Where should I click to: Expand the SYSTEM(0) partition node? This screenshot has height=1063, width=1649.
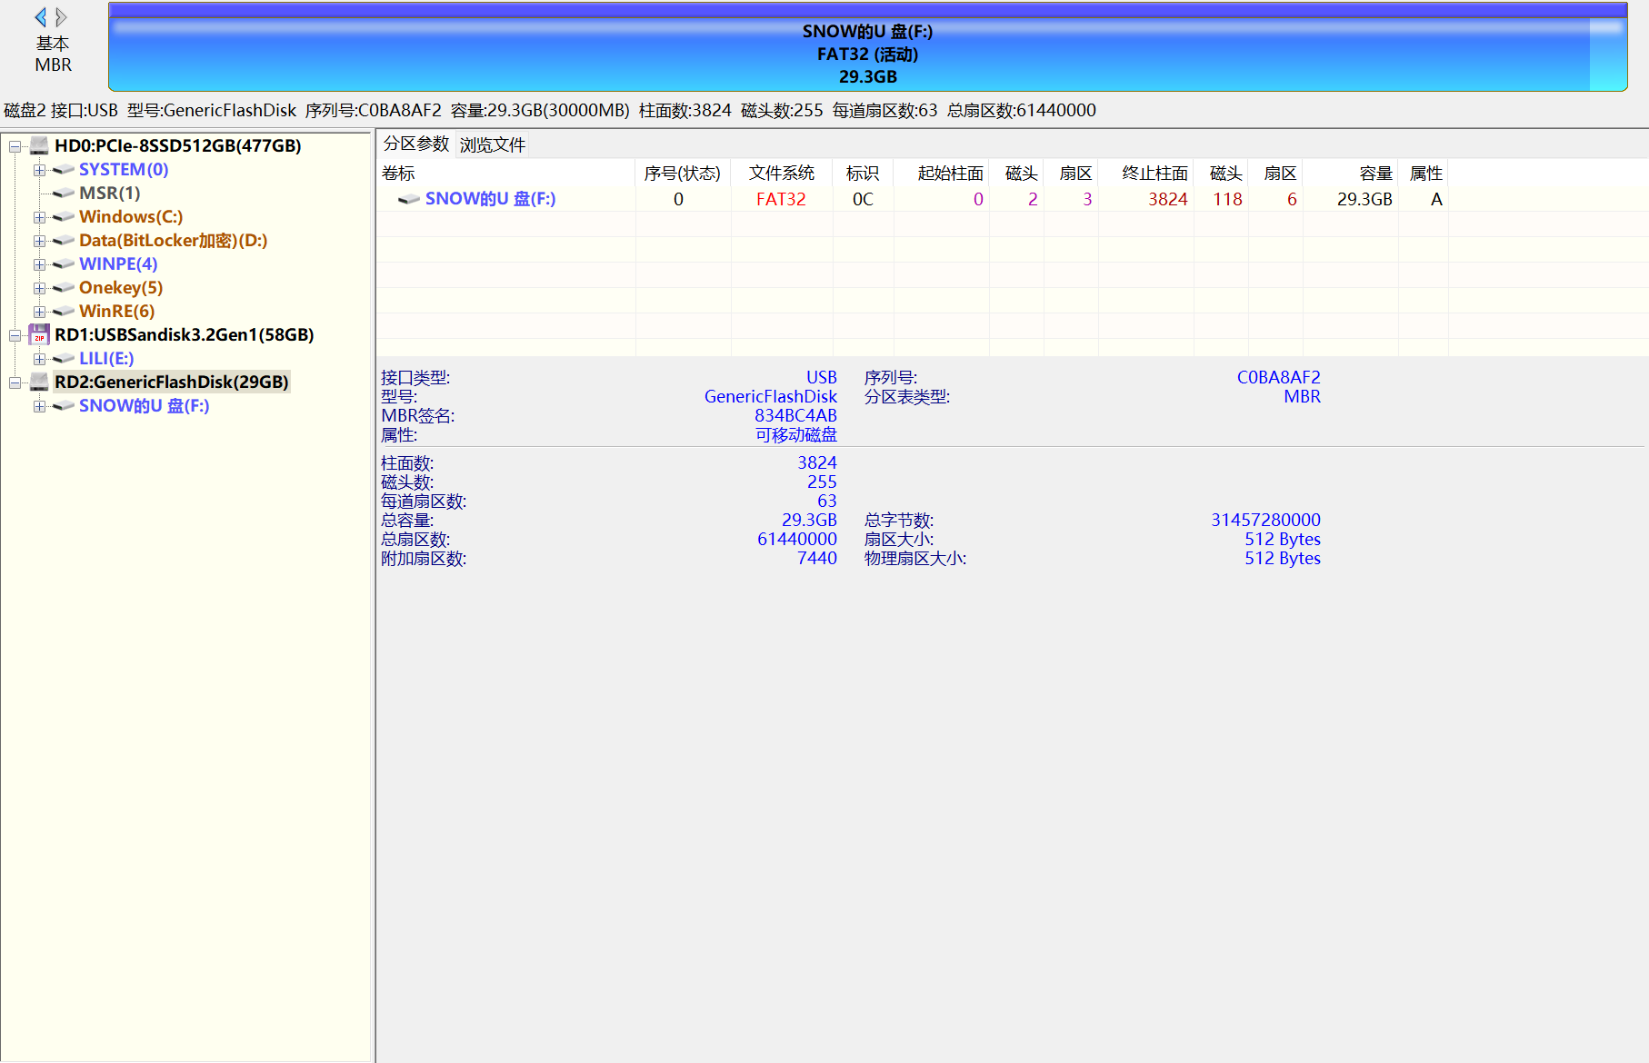click(39, 170)
